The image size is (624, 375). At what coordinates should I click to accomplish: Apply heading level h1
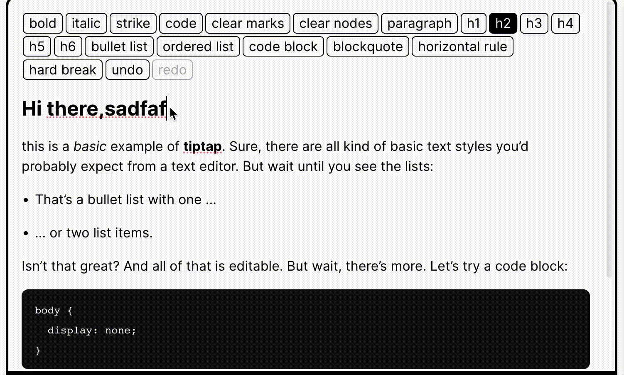pos(473,23)
